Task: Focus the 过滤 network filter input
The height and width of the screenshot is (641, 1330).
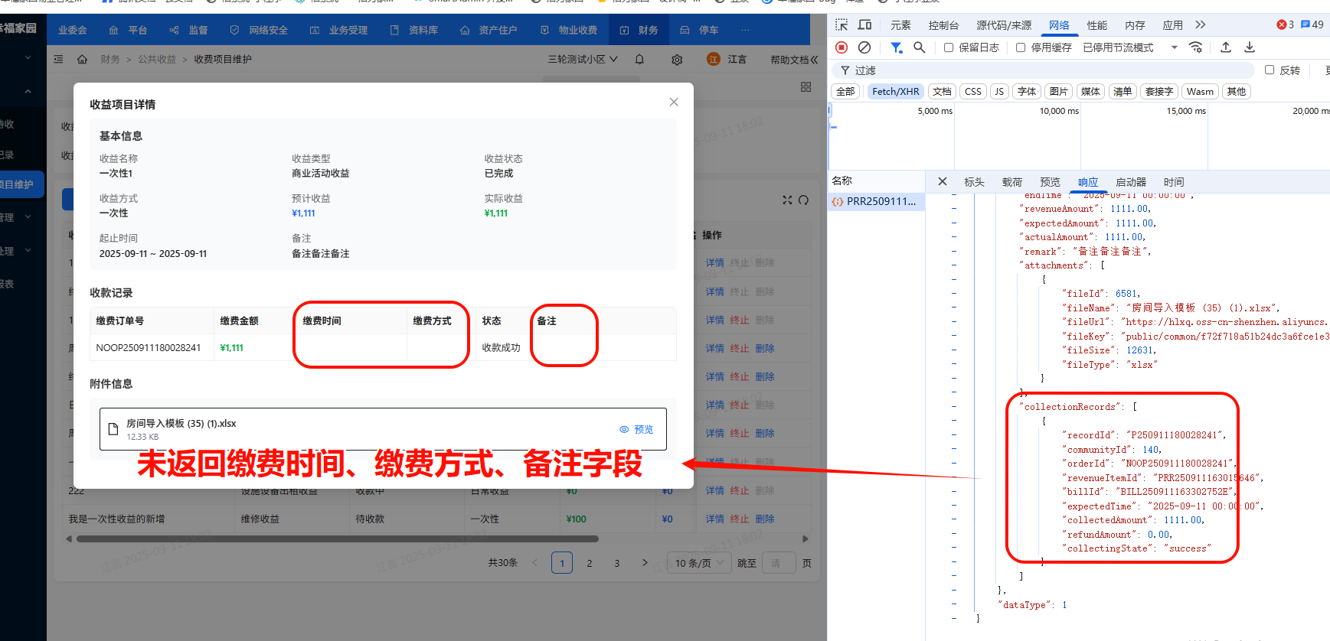Action: point(1044,70)
